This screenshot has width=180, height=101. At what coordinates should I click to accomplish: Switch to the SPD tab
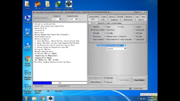(x=103, y=20)
